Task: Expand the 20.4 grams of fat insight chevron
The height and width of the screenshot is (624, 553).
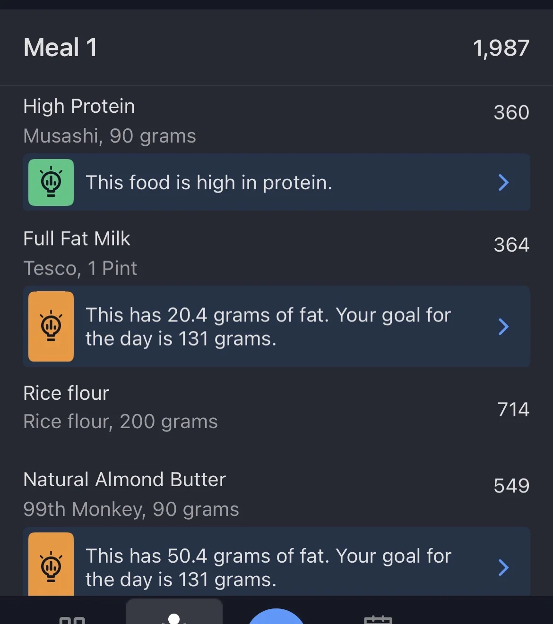Action: [x=503, y=326]
